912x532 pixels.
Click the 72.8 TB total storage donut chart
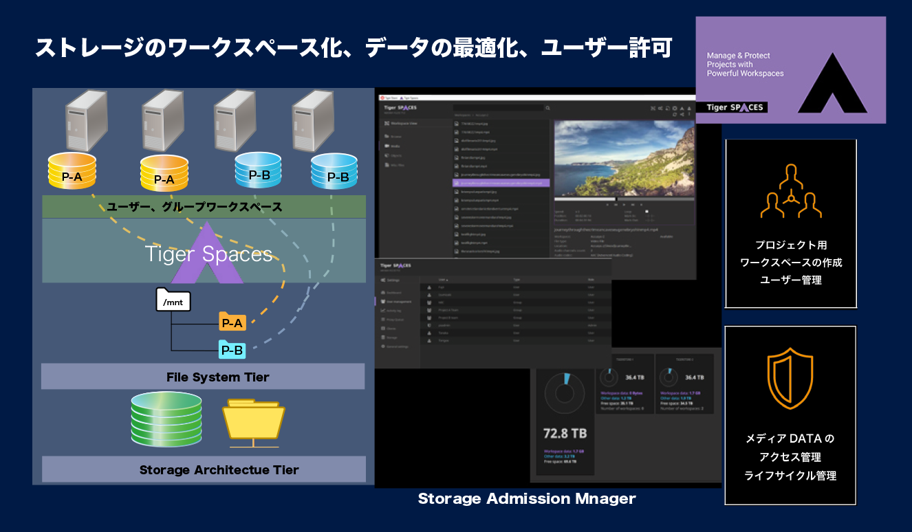[565, 393]
